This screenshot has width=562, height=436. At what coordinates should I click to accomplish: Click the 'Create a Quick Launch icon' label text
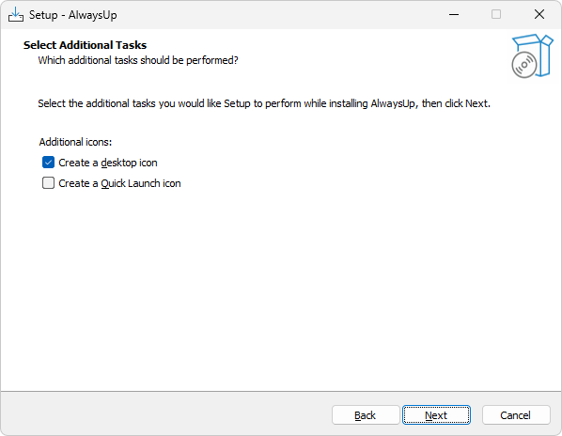(x=119, y=183)
